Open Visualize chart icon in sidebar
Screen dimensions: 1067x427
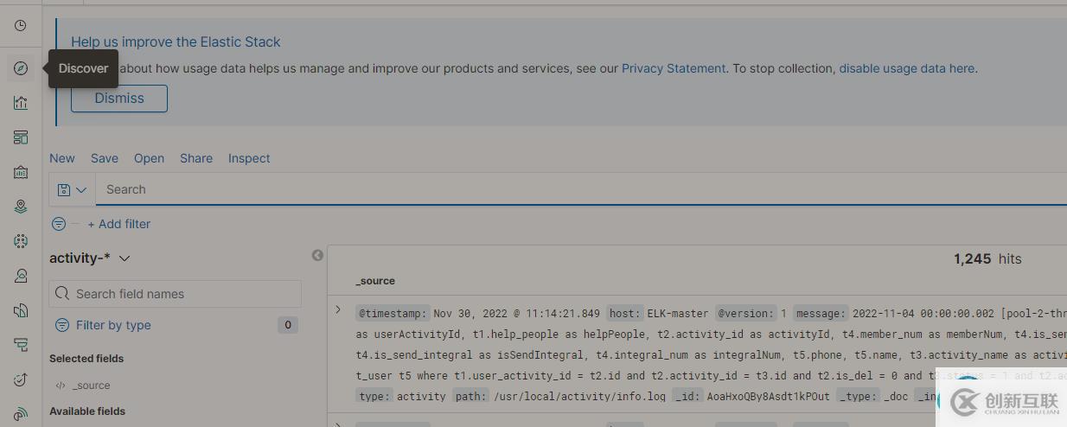21,103
